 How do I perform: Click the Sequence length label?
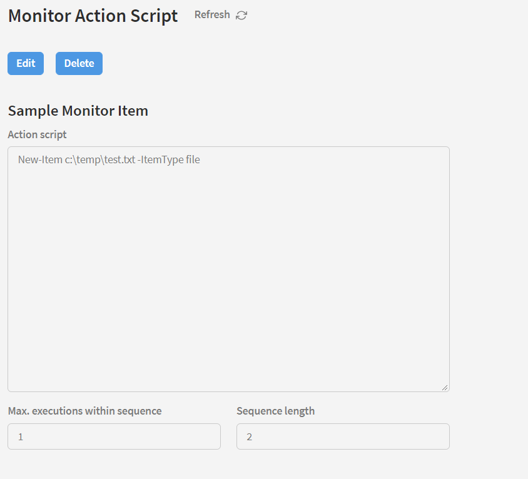point(275,411)
